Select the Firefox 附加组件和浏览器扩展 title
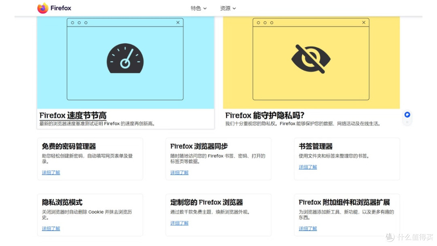Screen dimensions: 437x246 pos(344,202)
